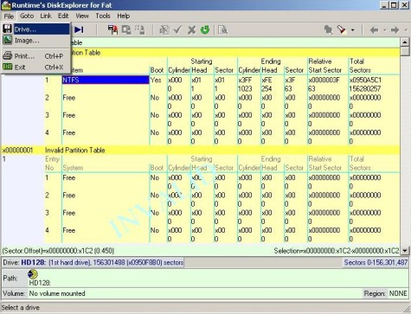This screenshot has width=411, height=314.
Task: Click the skip-to-end arrow toolbar icon
Action: pyautogui.click(x=79, y=29)
